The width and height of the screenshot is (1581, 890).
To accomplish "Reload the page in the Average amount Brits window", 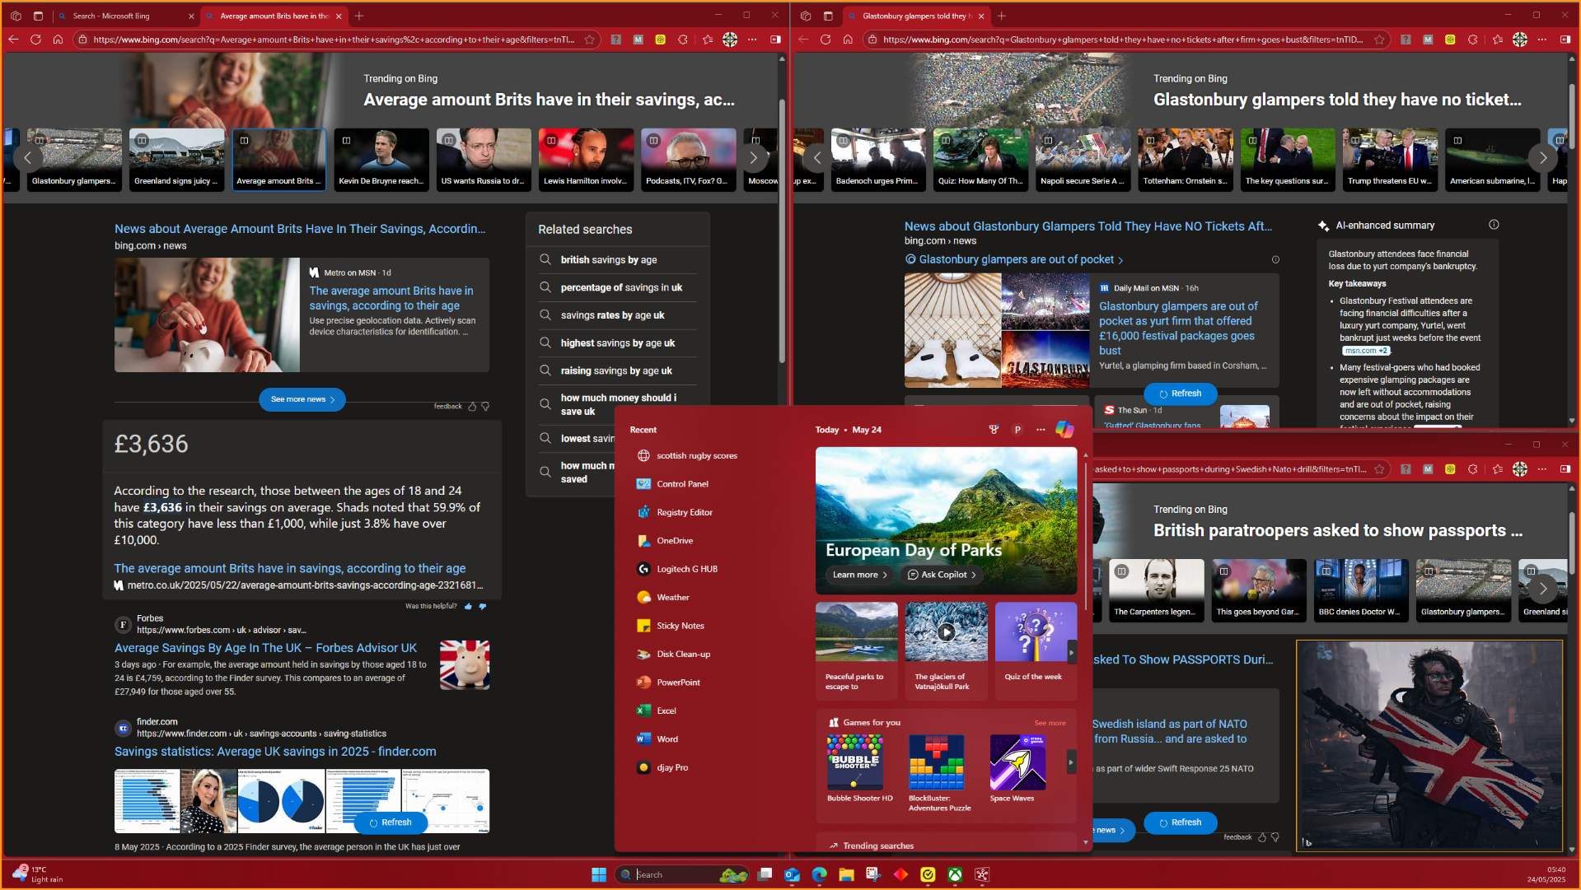I will tap(35, 40).
